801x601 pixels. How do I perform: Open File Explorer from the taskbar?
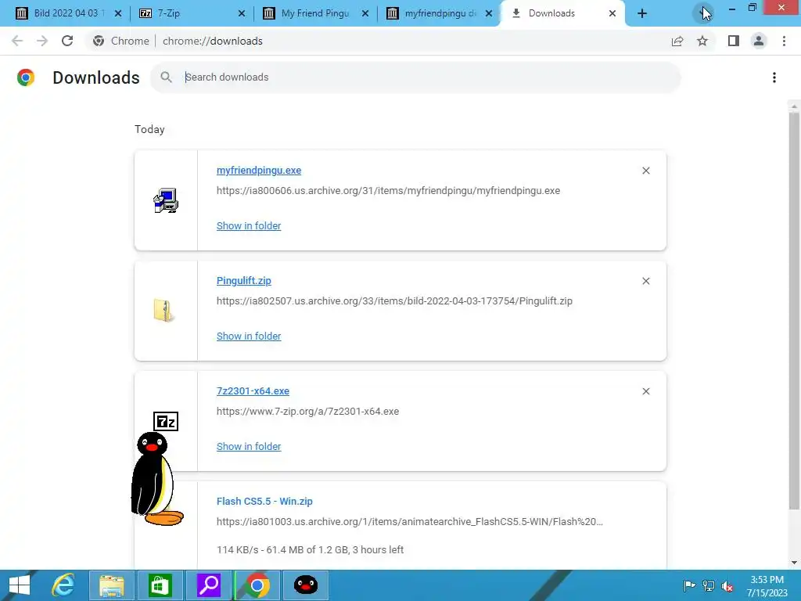coord(111,585)
